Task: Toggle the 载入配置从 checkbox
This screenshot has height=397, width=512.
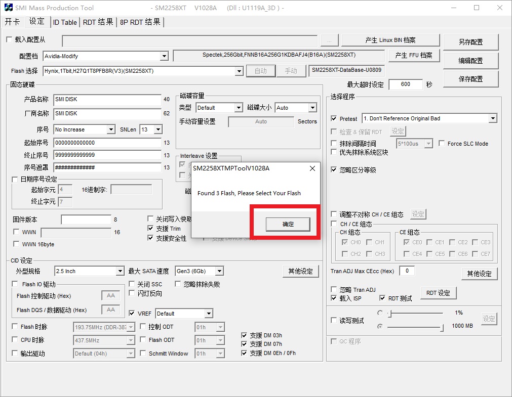Action: coord(9,39)
